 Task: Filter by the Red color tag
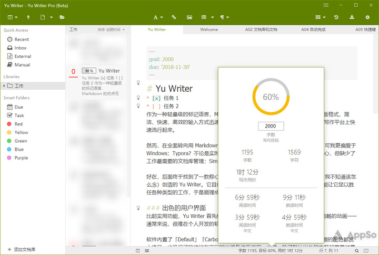tap(15, 124)
